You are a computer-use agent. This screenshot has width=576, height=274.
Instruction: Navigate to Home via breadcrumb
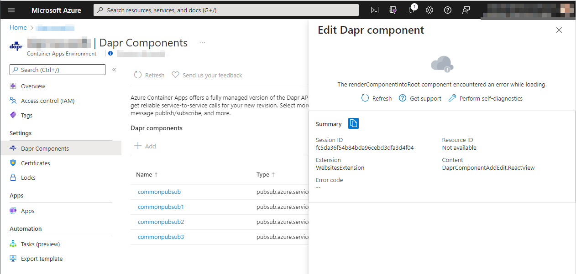coord(18,27)
